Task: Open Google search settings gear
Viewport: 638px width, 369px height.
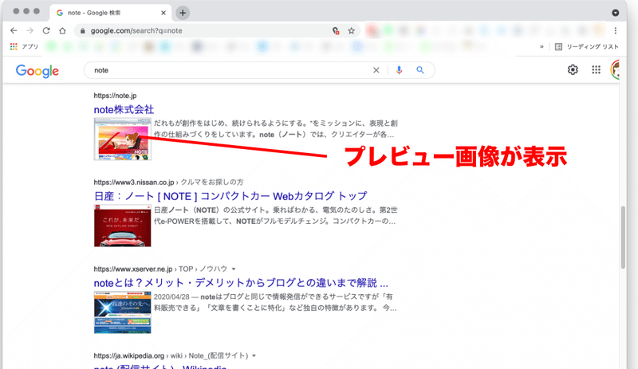Action: (573, 70)
